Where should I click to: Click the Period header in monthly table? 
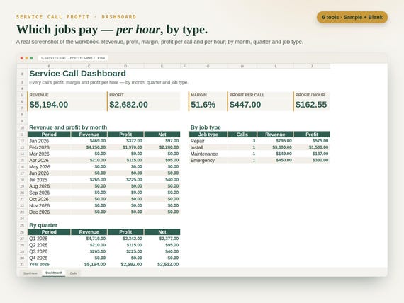tap(49, 135)
